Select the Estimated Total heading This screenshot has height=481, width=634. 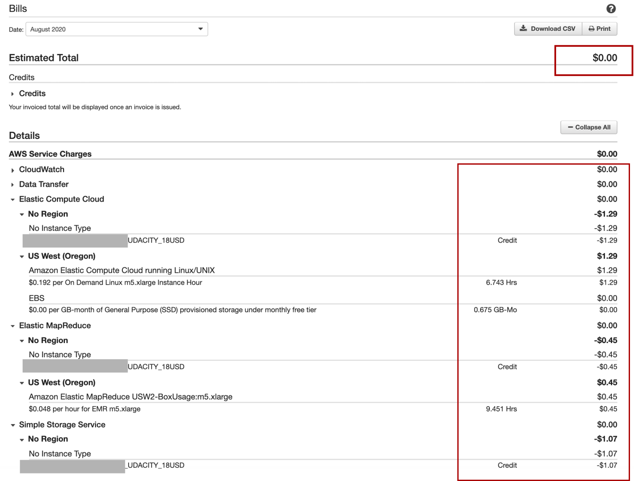click(x=44, y=58)
